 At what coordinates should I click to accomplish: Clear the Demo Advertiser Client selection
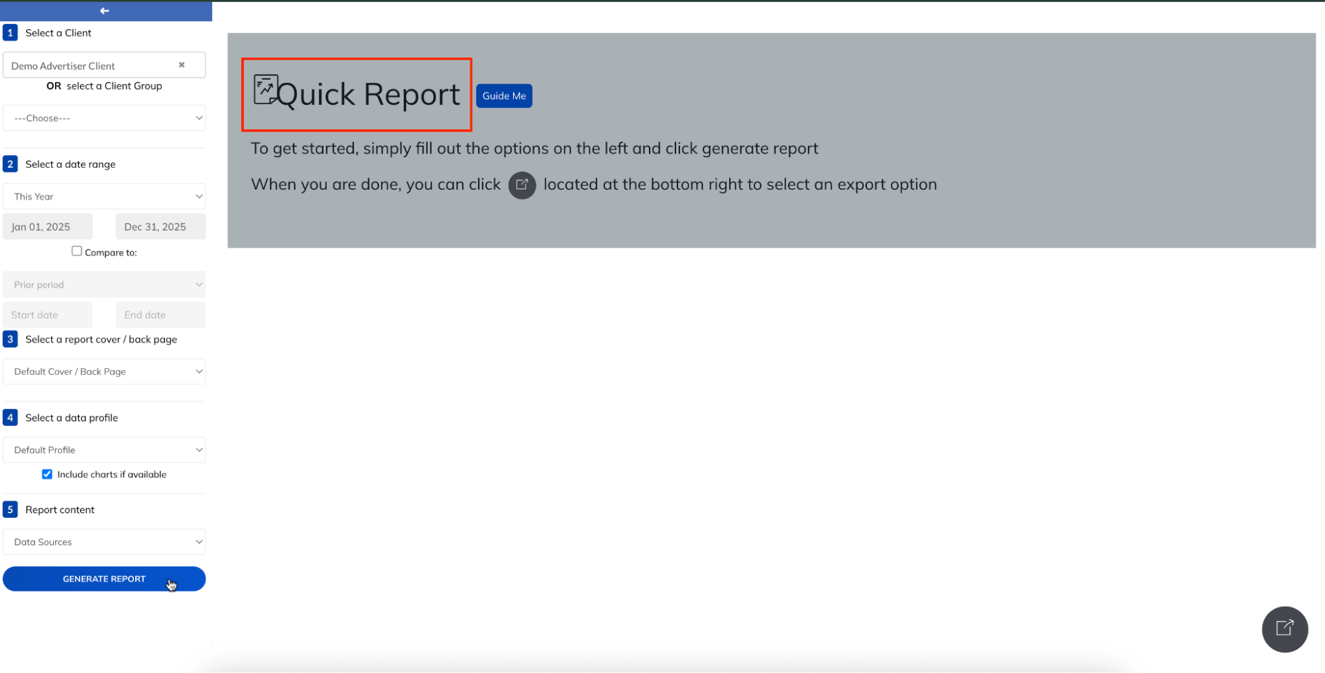[x=182, y=64]
